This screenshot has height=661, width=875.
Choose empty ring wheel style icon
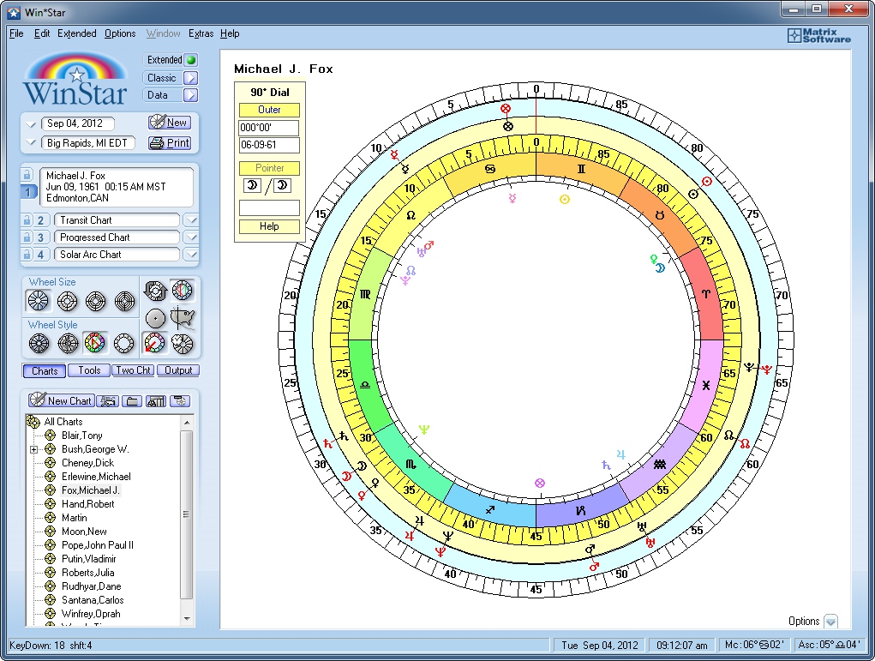(x=124, y=343)
